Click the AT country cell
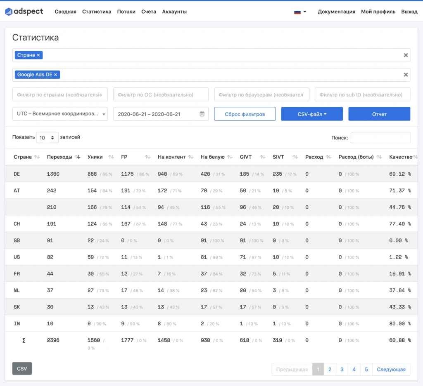 (17, 191)
